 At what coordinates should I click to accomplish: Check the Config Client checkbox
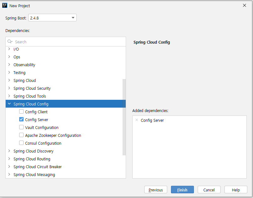21,111
